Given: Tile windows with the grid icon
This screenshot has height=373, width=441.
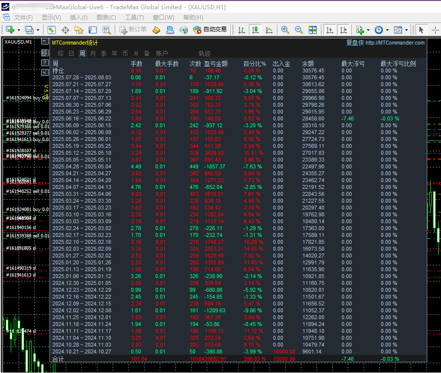Looking at the screenshot, I should pos(313,30).
